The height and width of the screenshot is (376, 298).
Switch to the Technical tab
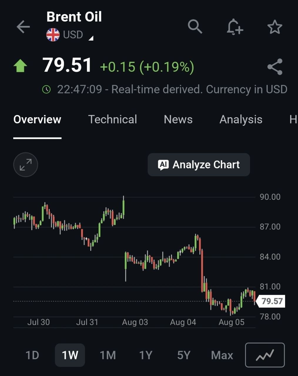[x=113, y=120]
